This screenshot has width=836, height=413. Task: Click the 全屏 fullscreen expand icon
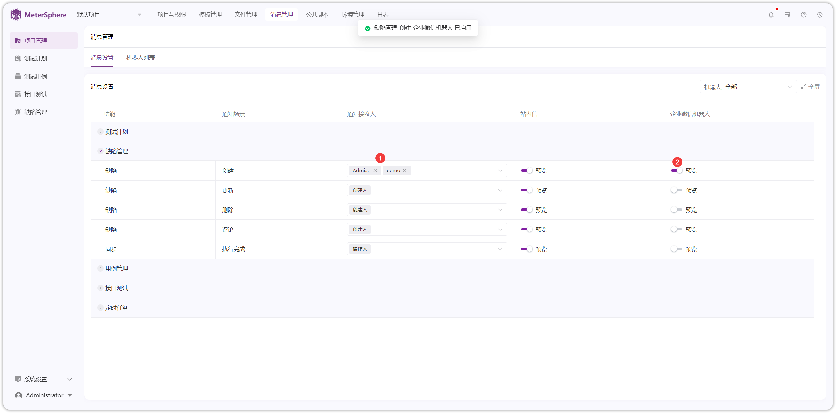[x=803, y=86]
